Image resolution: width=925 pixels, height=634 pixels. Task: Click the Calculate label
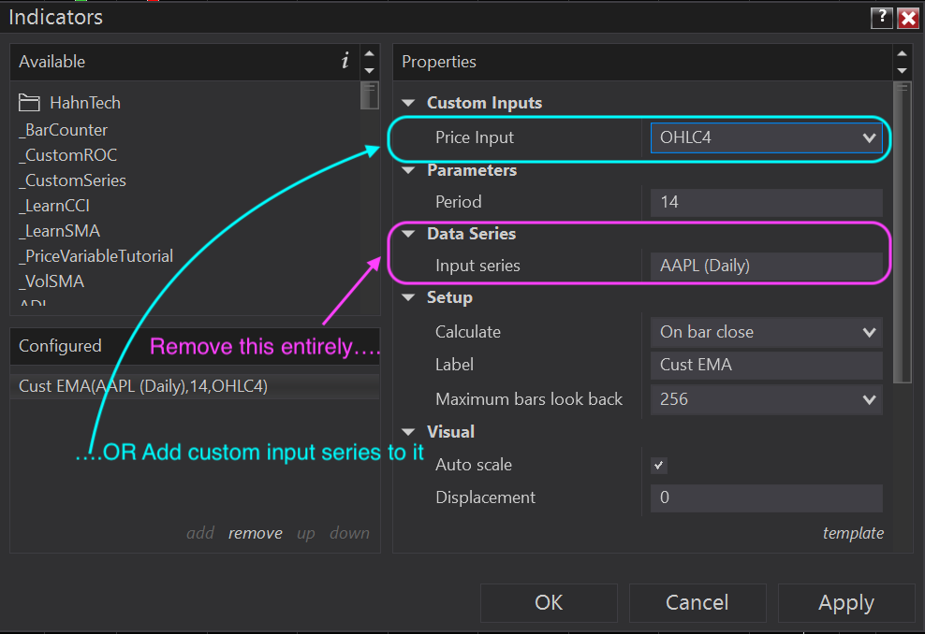pyautogui.click(x=468, y=332)
